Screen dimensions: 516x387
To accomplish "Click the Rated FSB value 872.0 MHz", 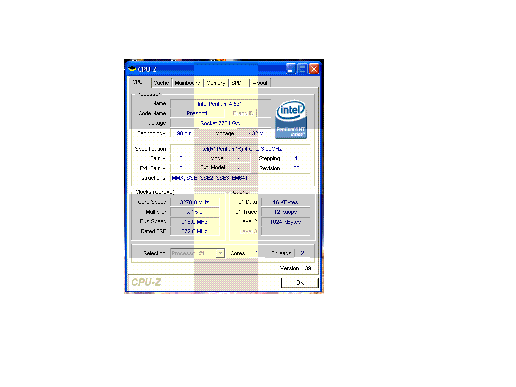I will click(195, 232).
